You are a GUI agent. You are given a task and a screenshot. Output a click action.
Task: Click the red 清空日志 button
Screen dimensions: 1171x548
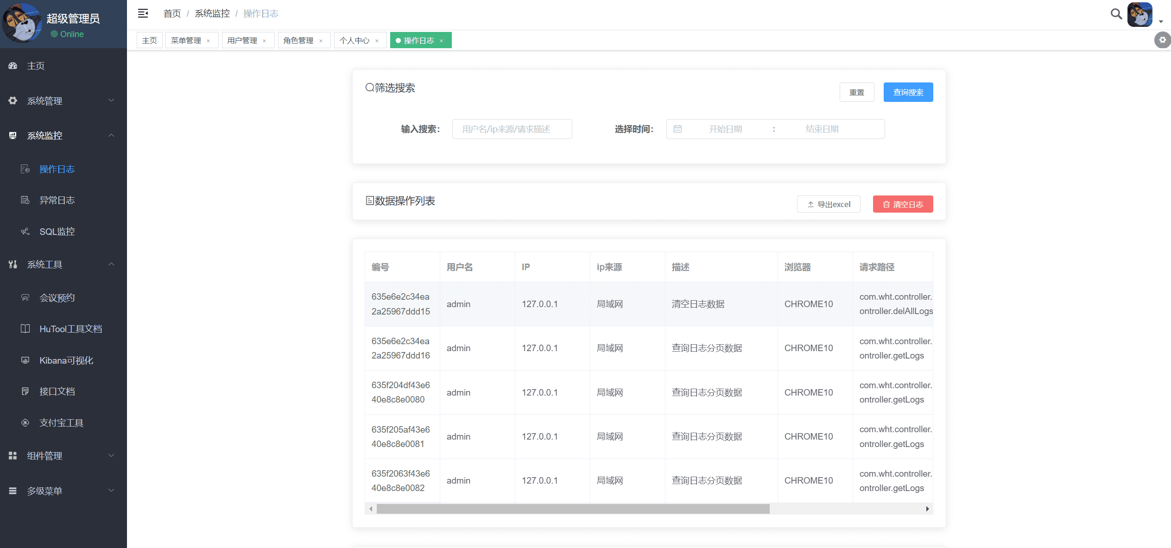[x=903, y=204]
